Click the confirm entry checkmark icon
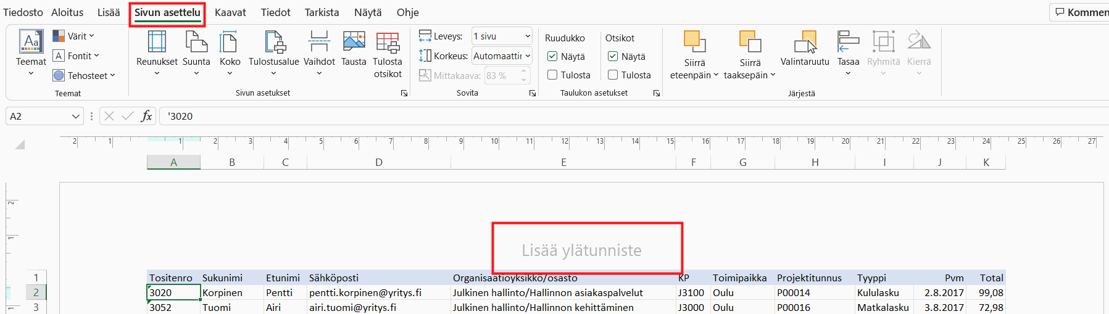The height and width of the screenshot is (314, 1109). coord(128,116)
